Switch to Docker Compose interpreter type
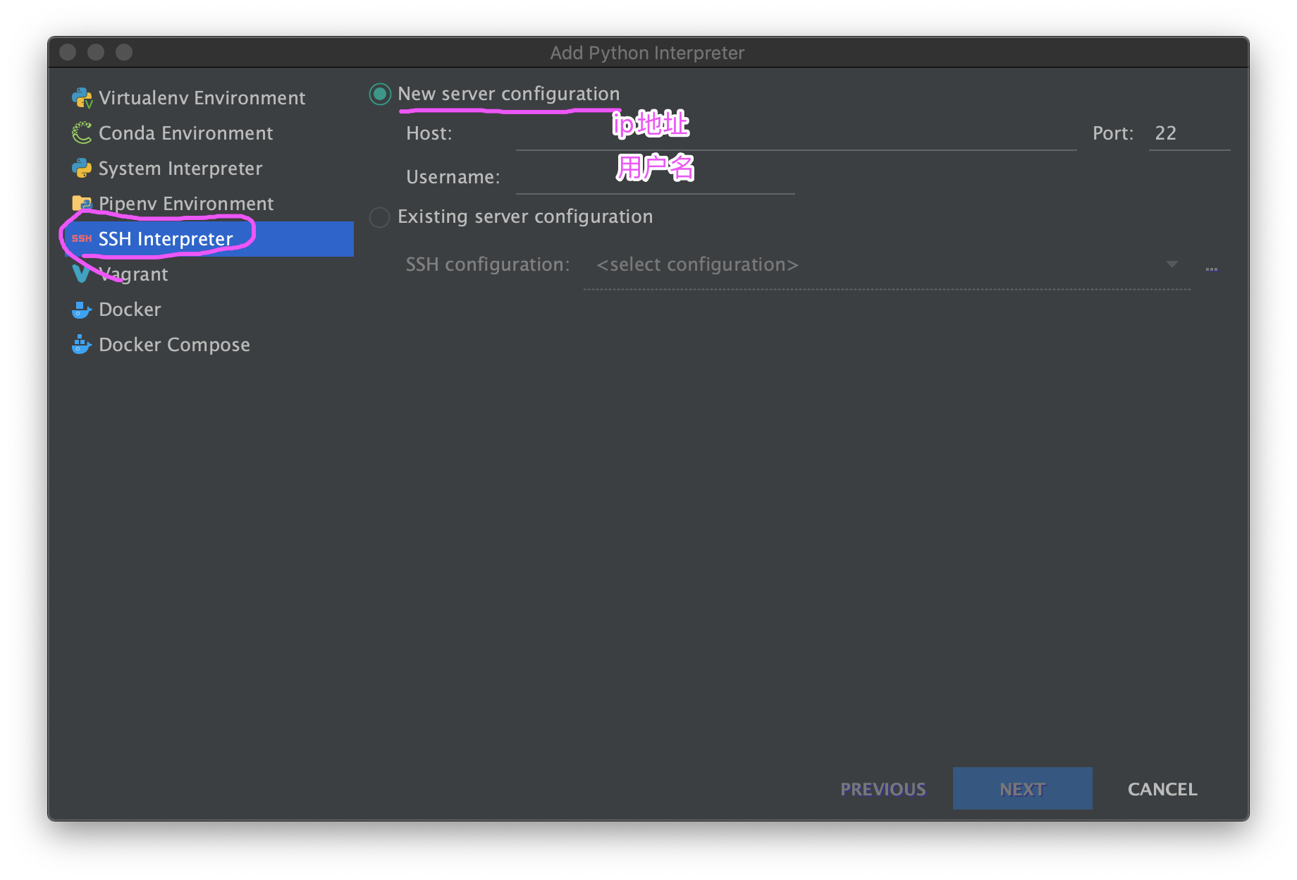Viewport: 1297px width, 880px height. tap(174, 345)
